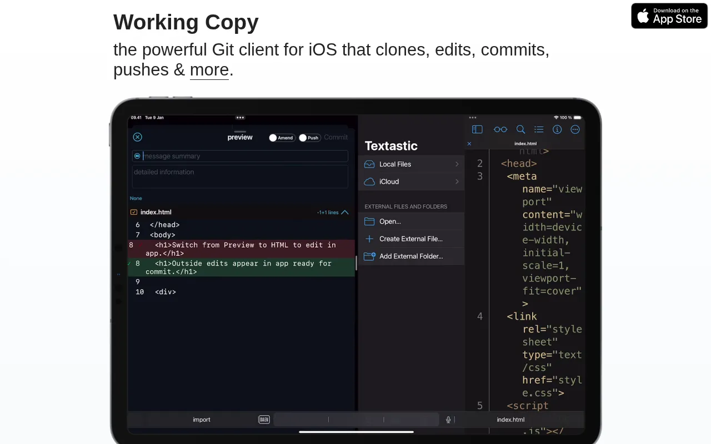Select the added h1 line in green

[x=241, y=267]
